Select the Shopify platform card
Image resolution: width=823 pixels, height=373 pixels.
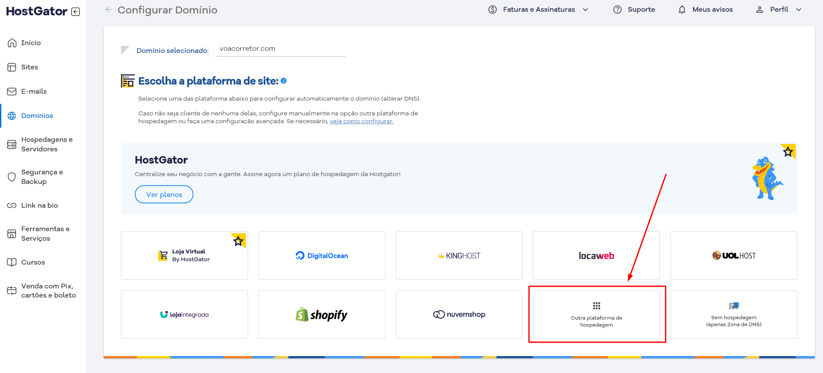[322, 314]
